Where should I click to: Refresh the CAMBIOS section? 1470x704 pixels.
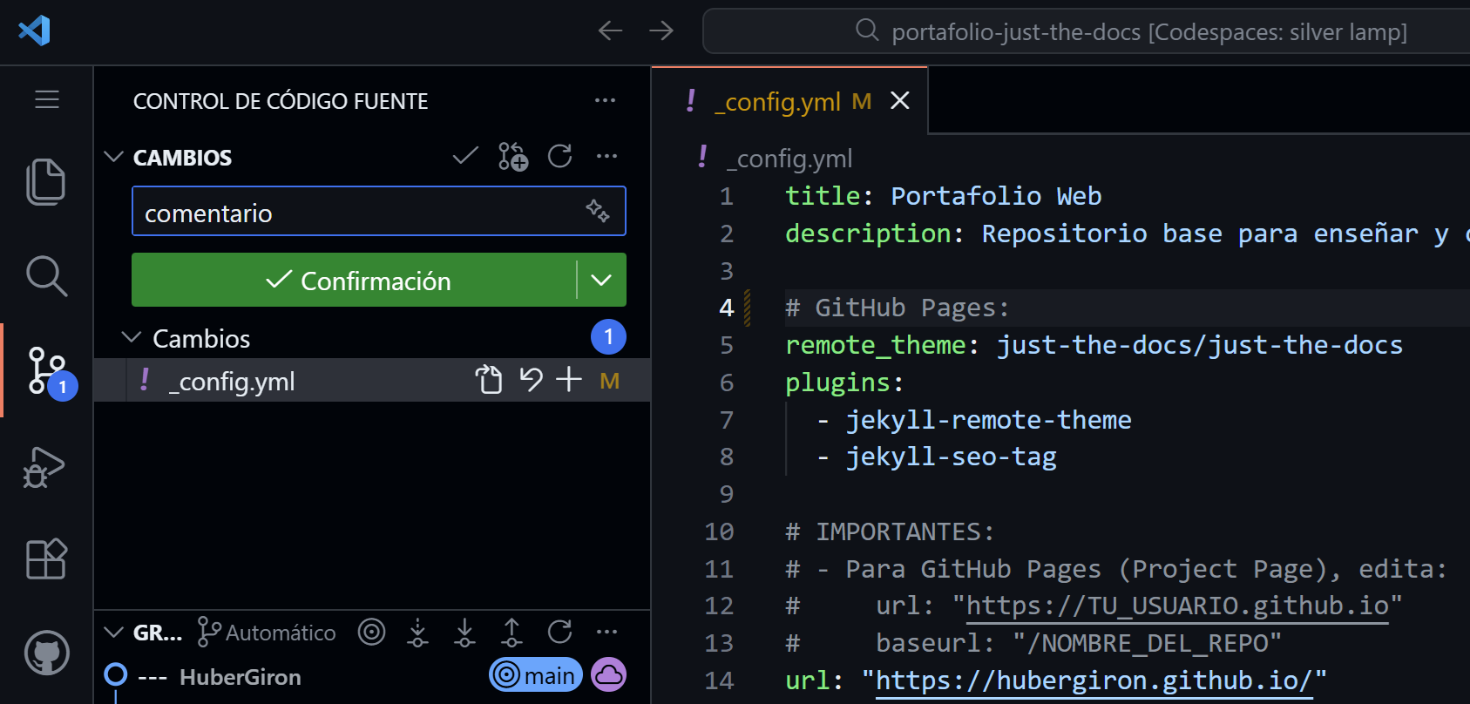click(560, 156)
